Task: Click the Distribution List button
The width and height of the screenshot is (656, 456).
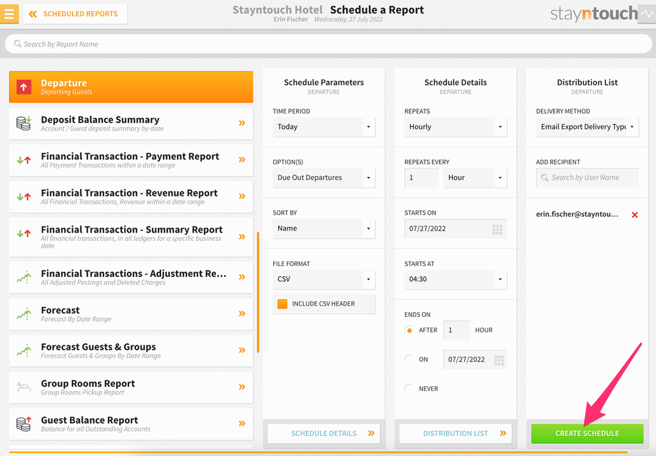Action: pos(456,433)
